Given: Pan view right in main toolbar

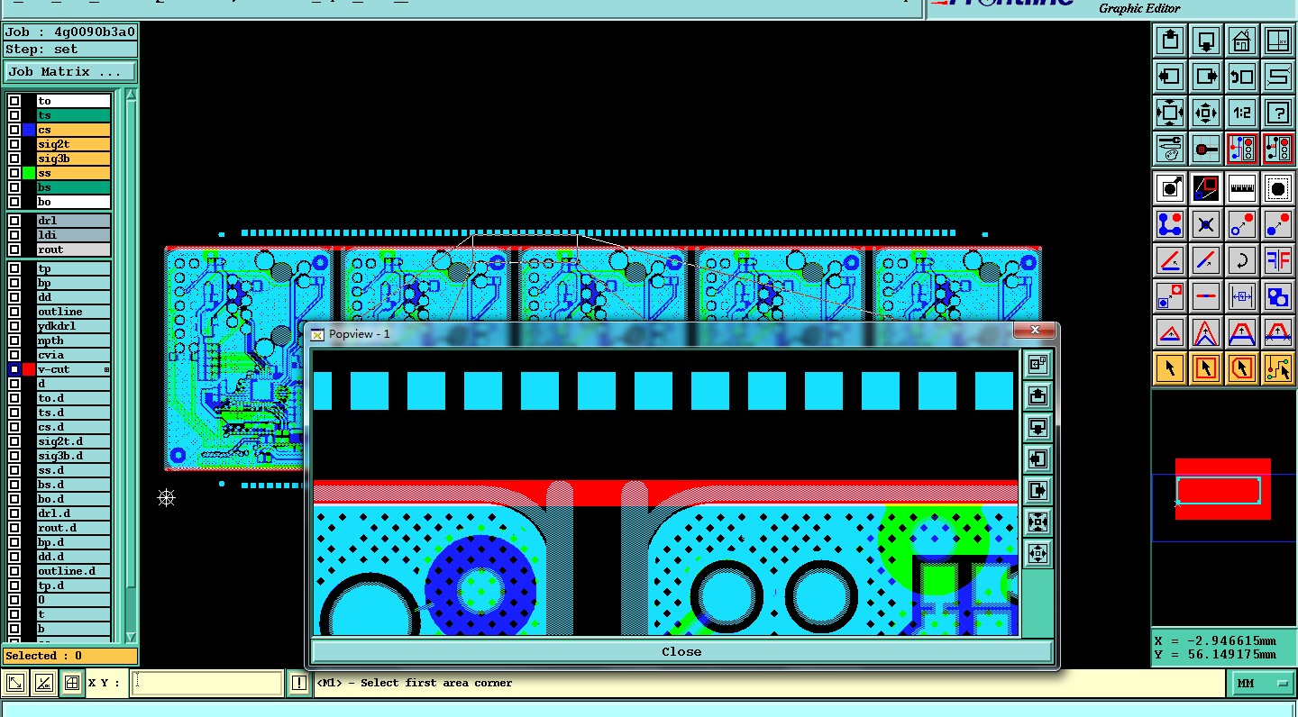Looking at the screenshot, I should (1206, 77).
